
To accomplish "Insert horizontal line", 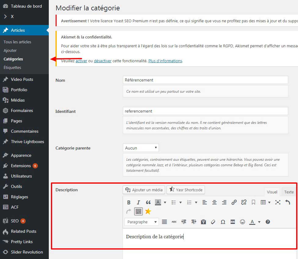I will click(x=233, y=222).
